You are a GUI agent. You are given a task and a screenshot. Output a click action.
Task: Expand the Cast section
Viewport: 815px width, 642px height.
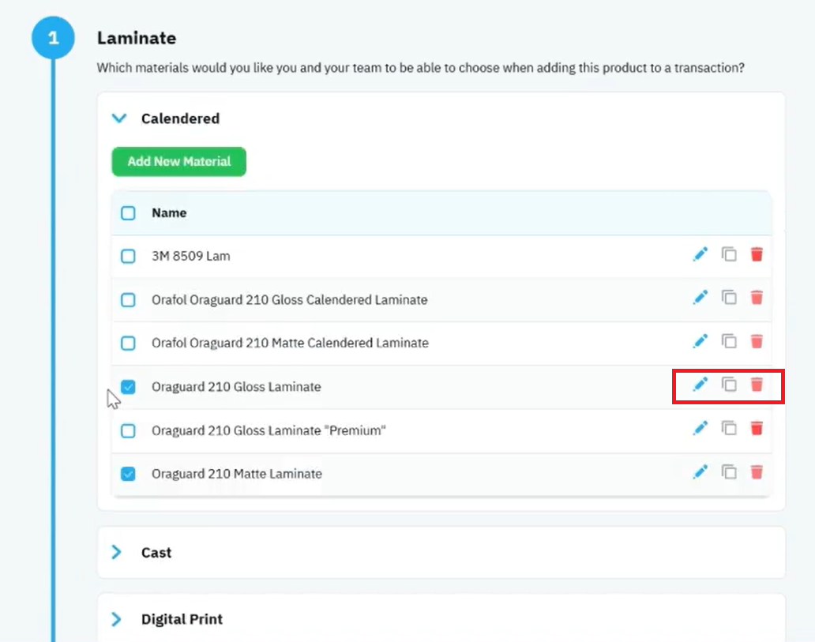click(116, 552)
